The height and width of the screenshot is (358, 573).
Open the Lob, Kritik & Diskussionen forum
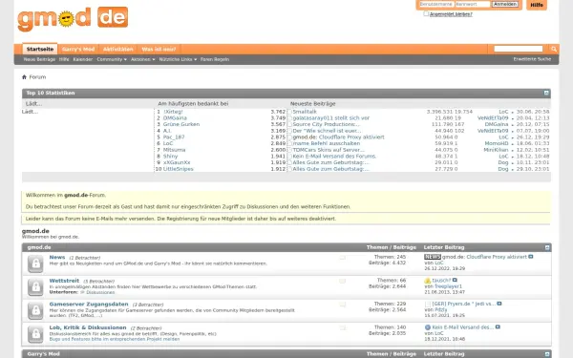88,327
